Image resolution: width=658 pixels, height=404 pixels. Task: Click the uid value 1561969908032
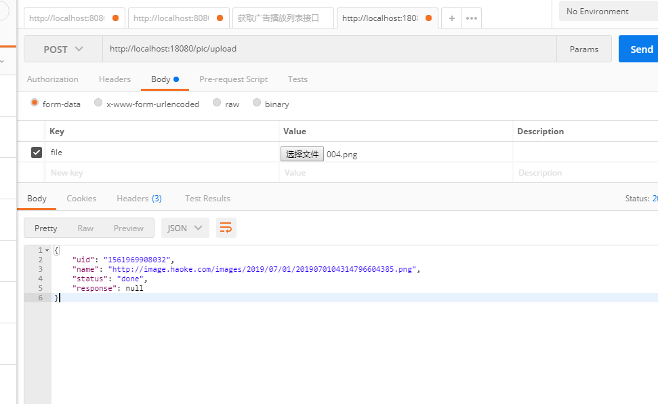tap(137, 260)
